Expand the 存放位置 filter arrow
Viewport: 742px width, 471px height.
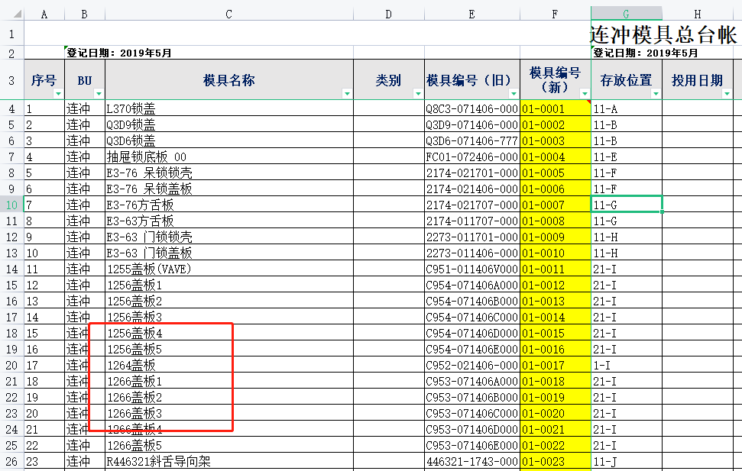coord(656,93)
